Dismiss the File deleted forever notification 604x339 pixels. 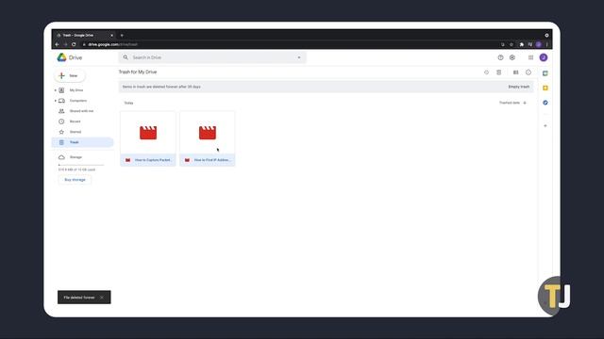[x=102, y=298]
